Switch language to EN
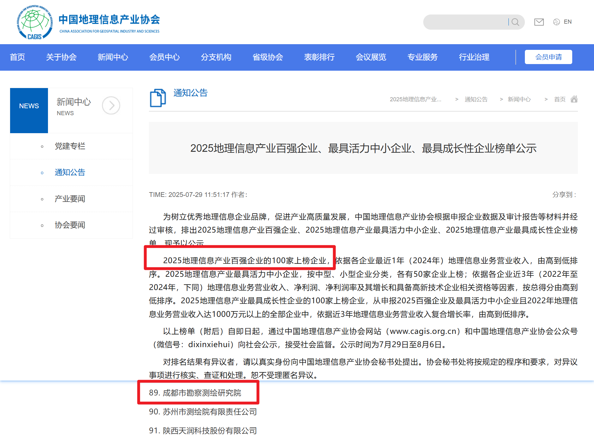Screen dimensions: 594x438 pos(567,22)
